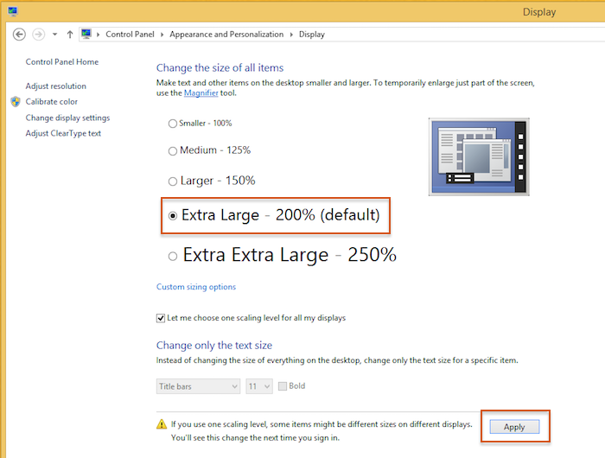Click Control Panel in the breadcrumb path
605x458 pixels.
click(130, 35)
